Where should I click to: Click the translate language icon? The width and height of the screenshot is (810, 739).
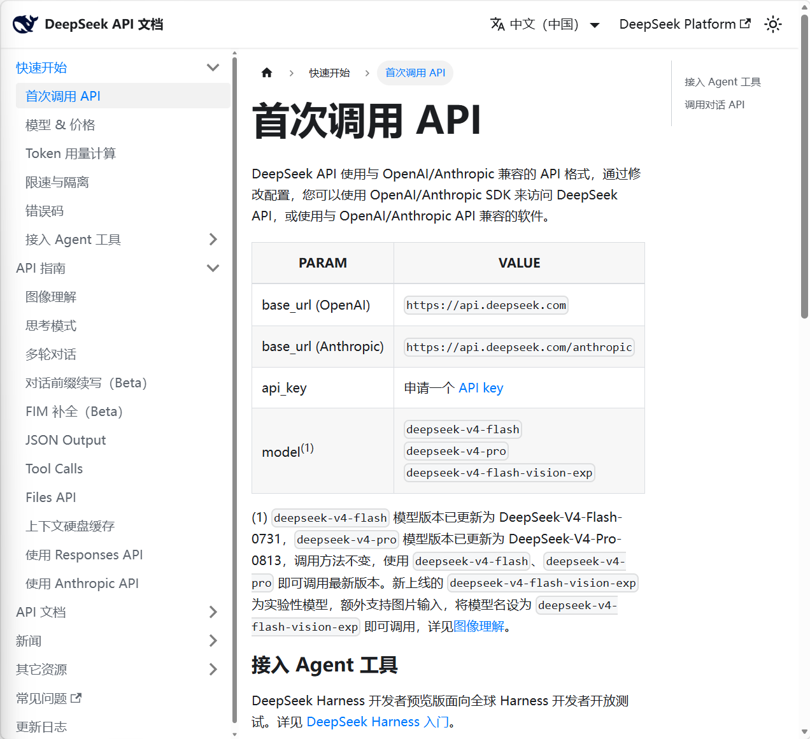[x=497, y=24]
